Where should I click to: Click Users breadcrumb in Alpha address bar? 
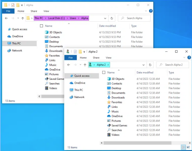tap(73, 18)
